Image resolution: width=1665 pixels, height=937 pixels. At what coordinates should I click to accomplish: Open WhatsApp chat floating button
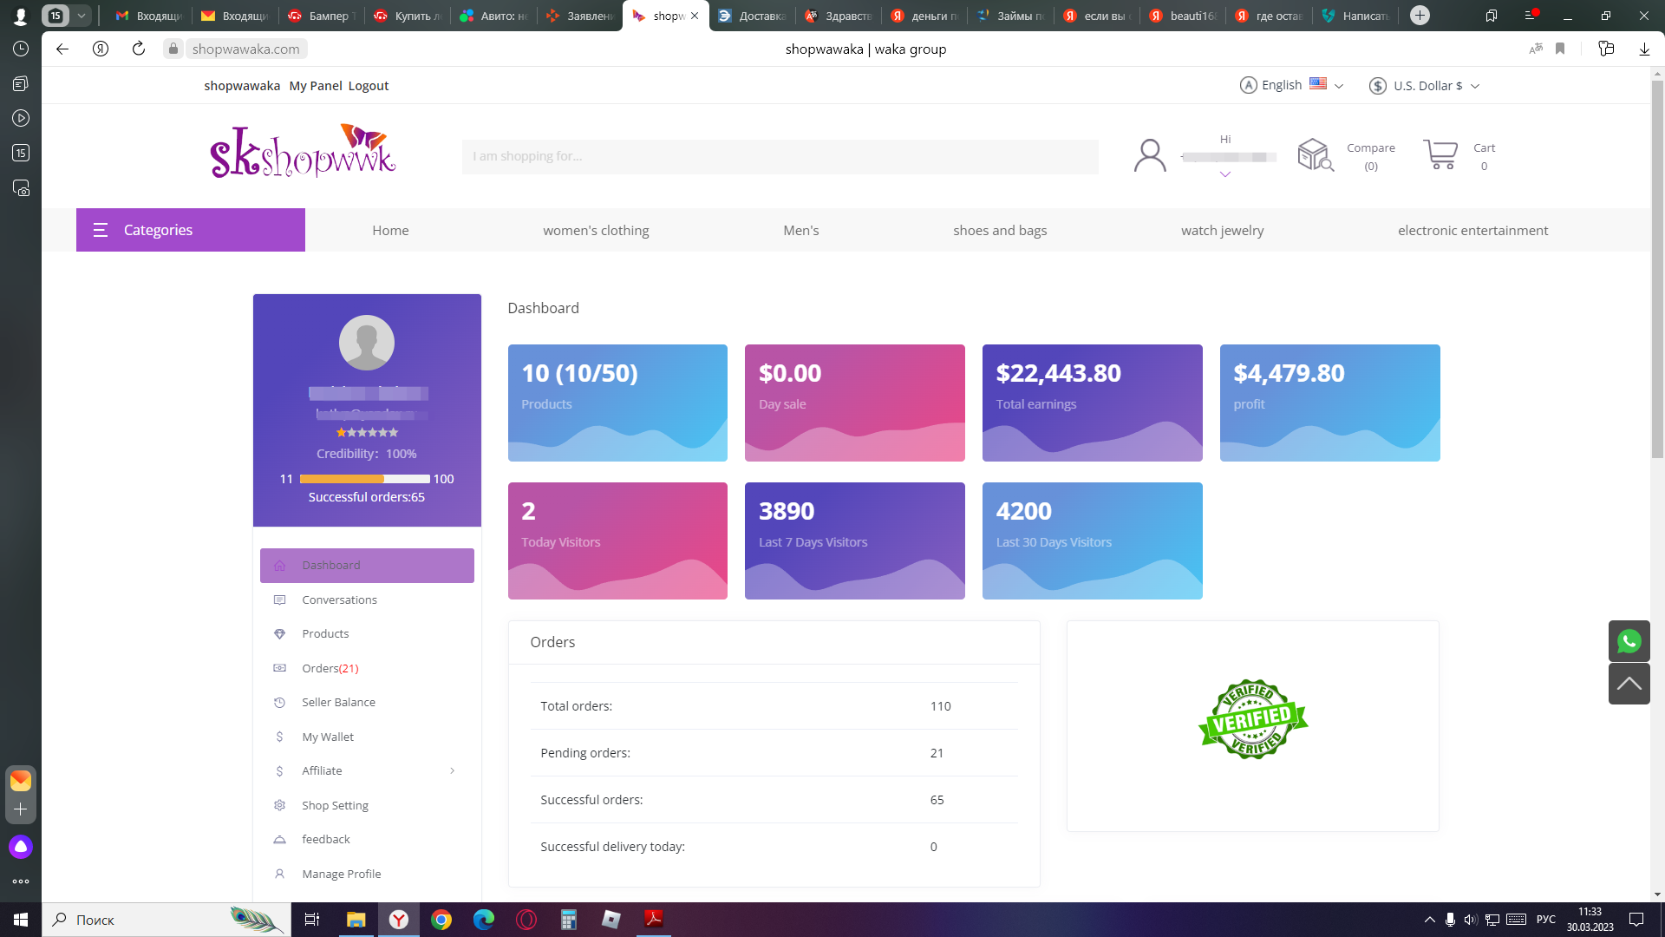[x=1629, y=641]
